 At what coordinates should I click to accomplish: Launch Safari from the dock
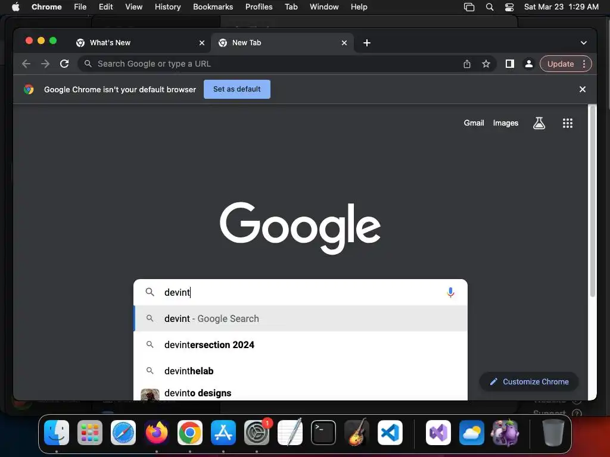pyautogui.click(x=123, y=433)
